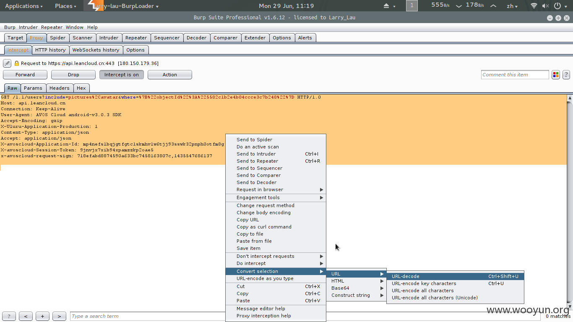Click the clock Mon 29 Jun, 11:19
The image size is (573, 322).
coord(286,6)
